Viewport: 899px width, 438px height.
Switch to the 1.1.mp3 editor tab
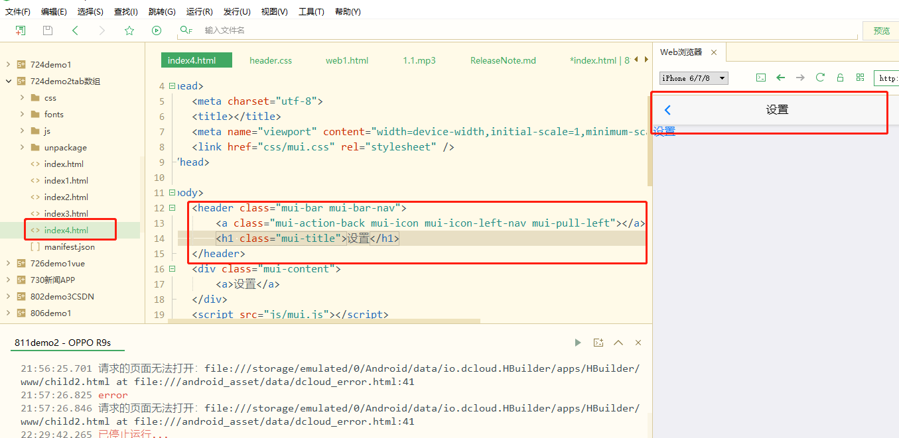[419, 60]
